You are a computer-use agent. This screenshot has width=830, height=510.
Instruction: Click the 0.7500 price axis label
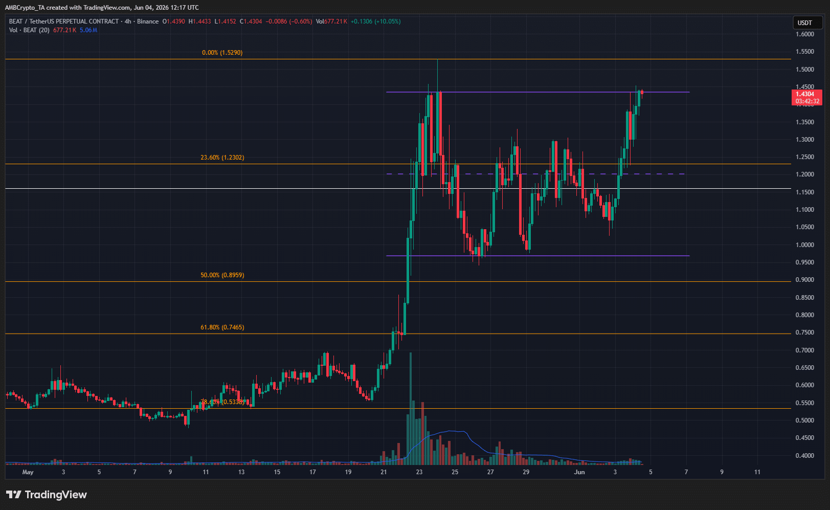[805, 332]
